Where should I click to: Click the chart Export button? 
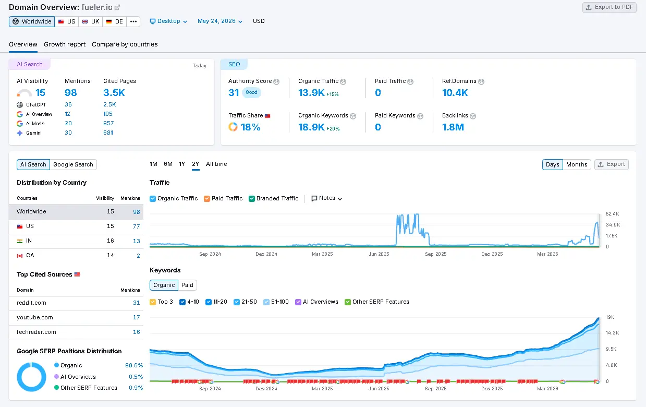[612, 164]
